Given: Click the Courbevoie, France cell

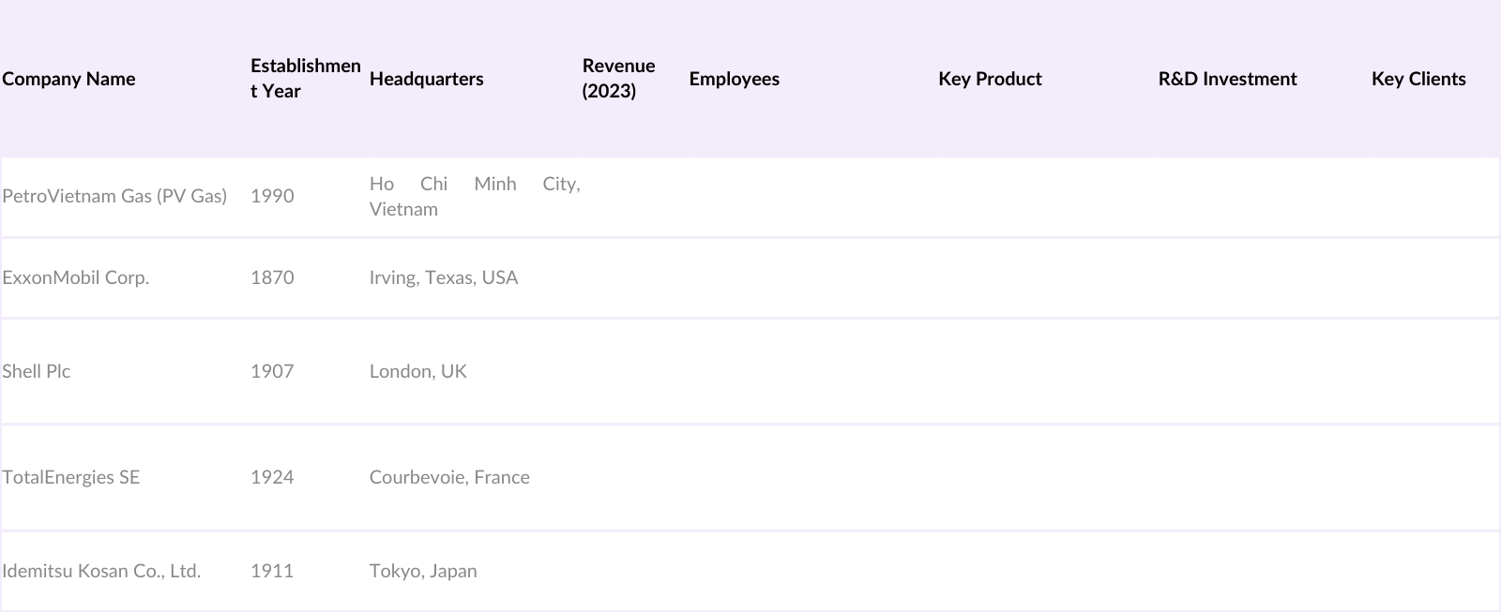Looking at the screenshot, I should 449,477.
